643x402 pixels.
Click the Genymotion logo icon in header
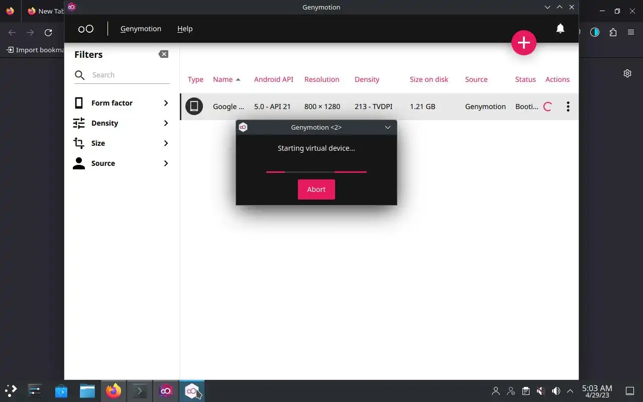pyautogui.click(x=86, y=29)
